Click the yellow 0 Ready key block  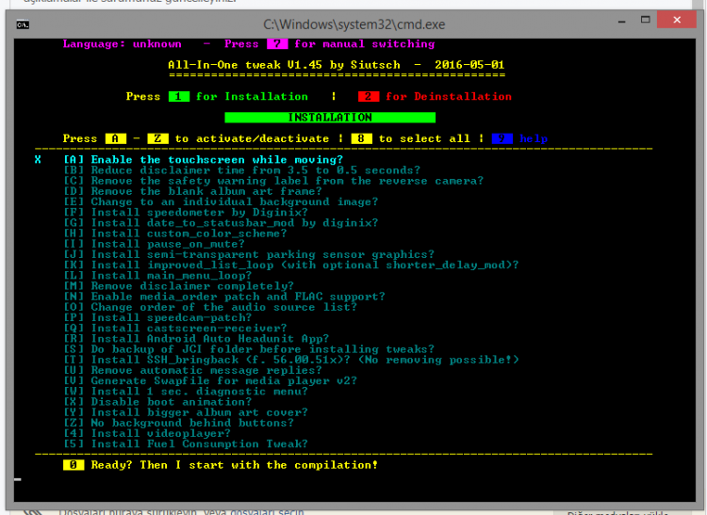pos(74,465)
